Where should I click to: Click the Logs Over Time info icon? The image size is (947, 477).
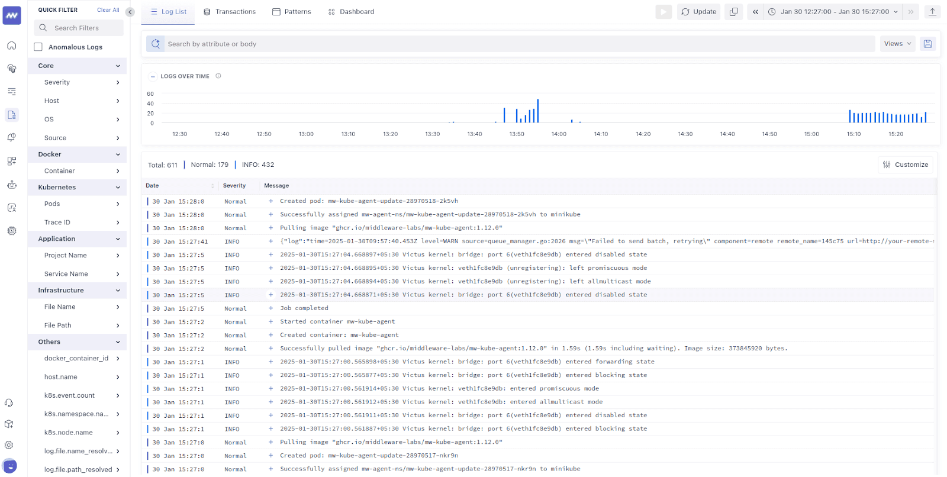coord(218,76)
